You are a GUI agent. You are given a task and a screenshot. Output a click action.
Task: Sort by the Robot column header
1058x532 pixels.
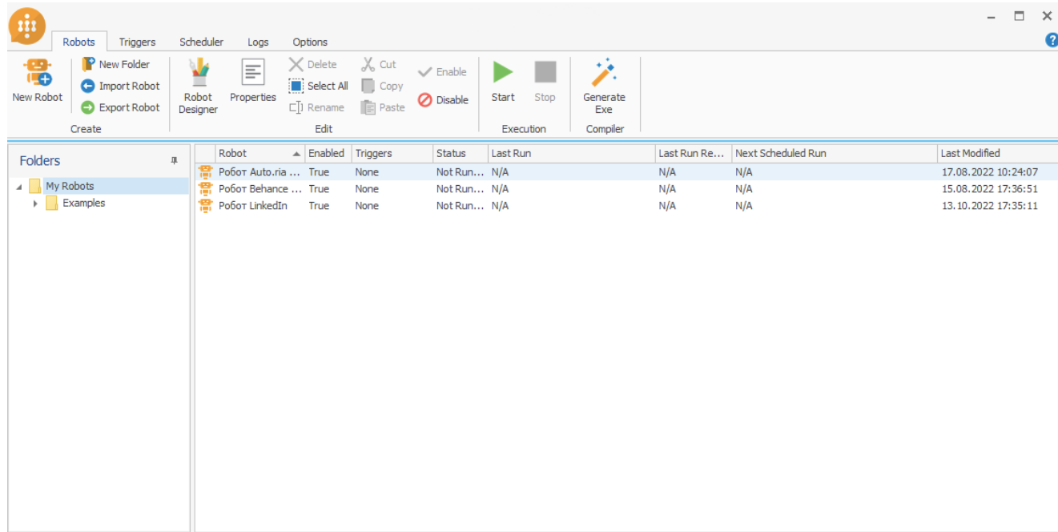[x=260, y=153]
